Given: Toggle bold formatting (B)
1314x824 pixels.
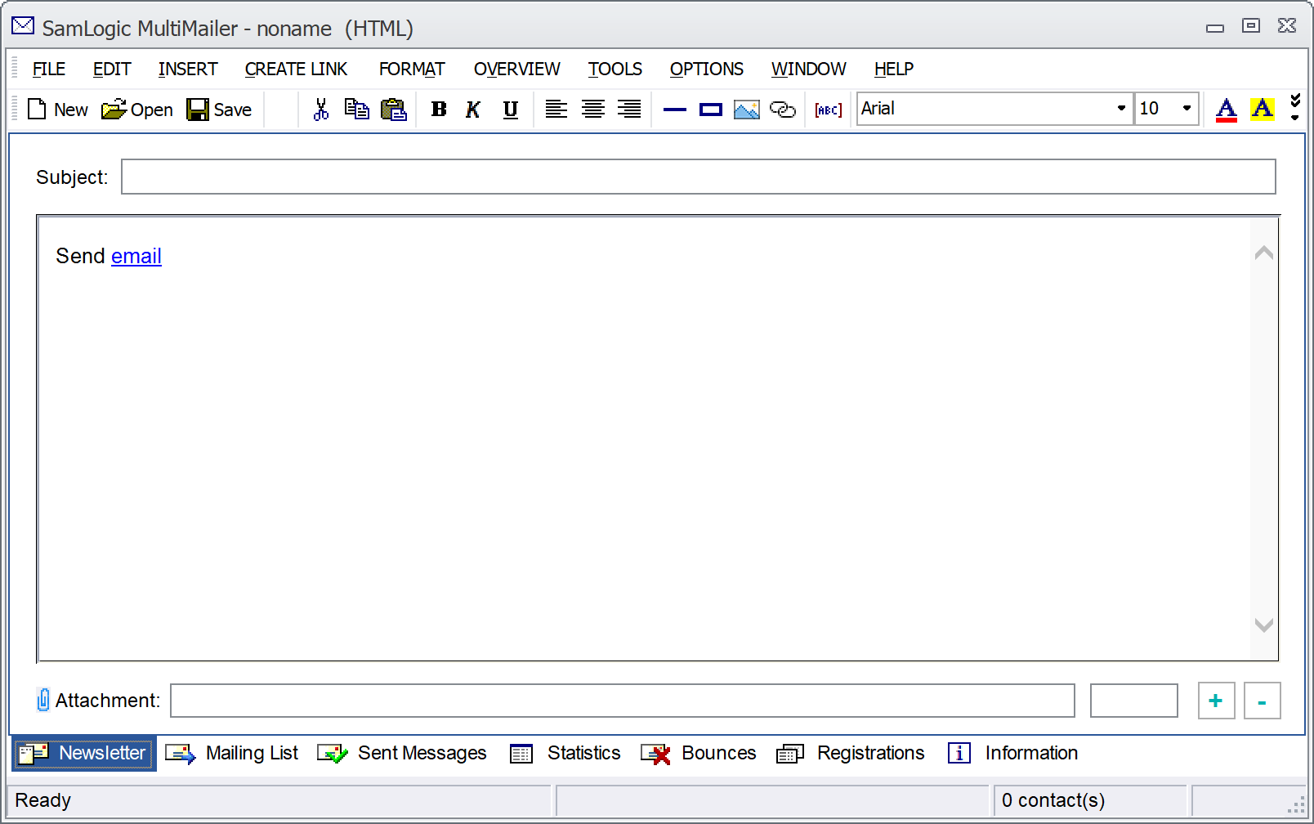Looking at the screenshot, I should pyautogui.click(x=439, y=110).
